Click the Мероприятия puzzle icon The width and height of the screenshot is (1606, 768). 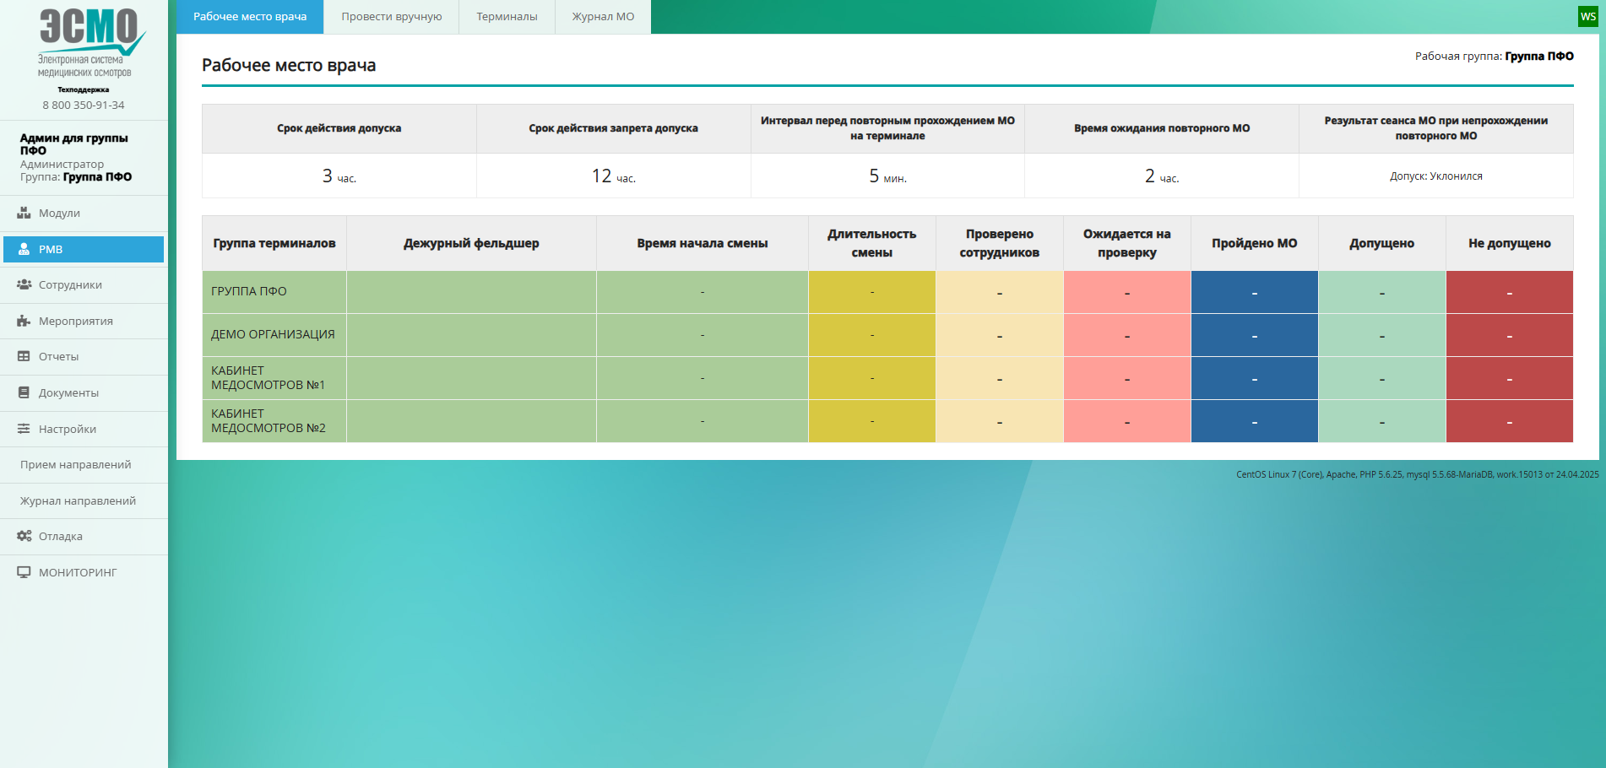(24, 322)
